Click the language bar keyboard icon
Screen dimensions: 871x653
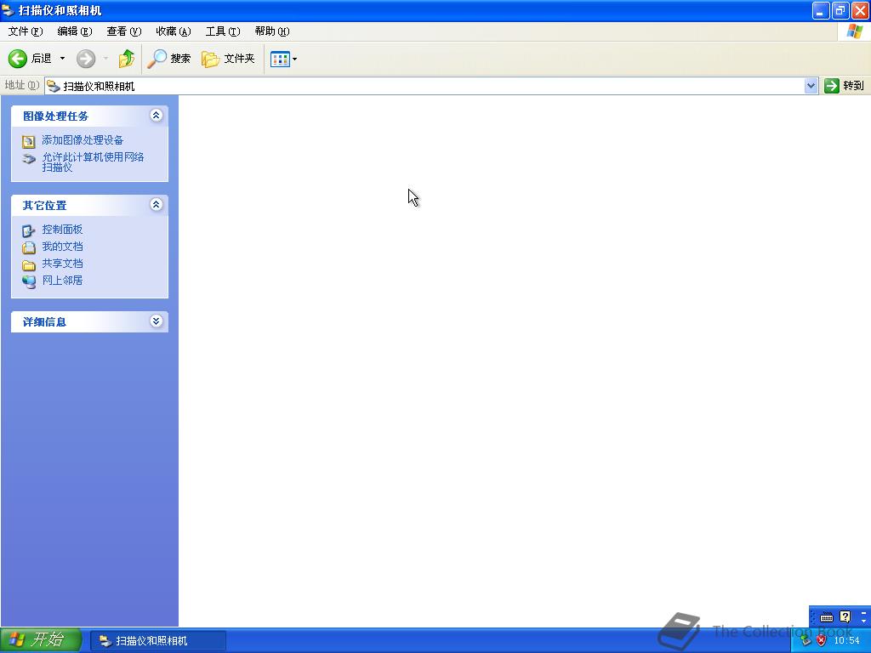827,617
